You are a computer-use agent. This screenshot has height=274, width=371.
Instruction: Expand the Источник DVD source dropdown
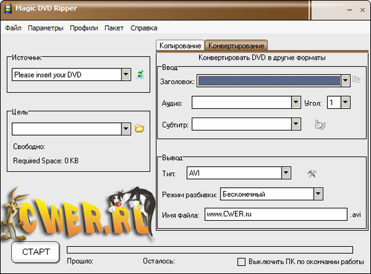click(x=126, y=75)
